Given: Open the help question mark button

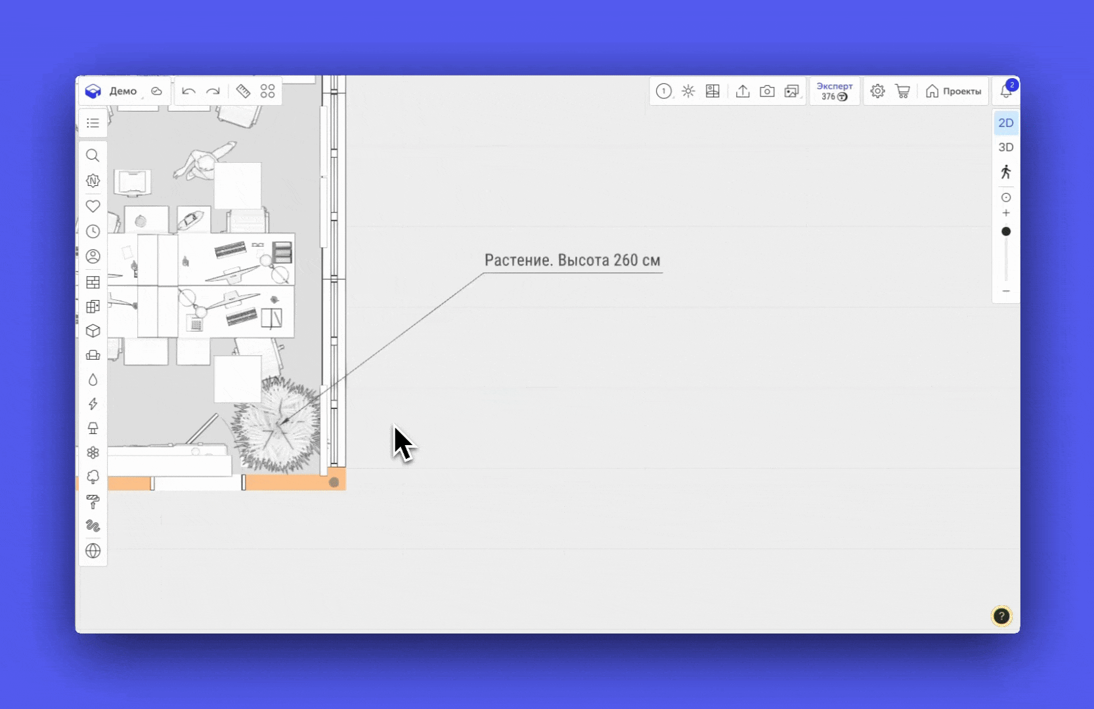Looking at the screenshot, I should [1001, 616].
